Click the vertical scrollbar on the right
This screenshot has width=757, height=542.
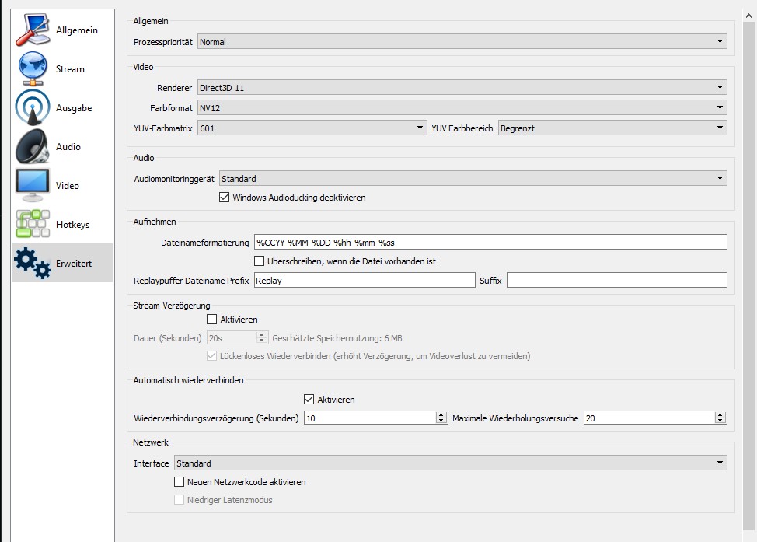click(749, 272)
